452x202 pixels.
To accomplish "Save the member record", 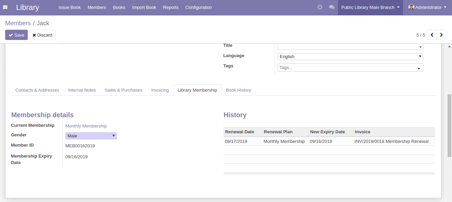I will click(16, 35).
